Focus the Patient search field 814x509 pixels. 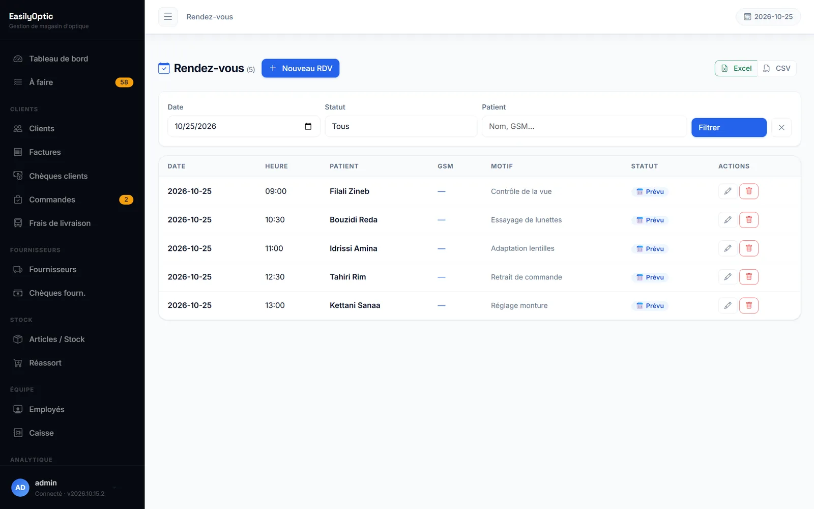pos(584,126)
